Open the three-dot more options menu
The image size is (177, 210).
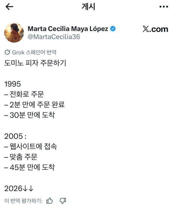click(164, 7)
